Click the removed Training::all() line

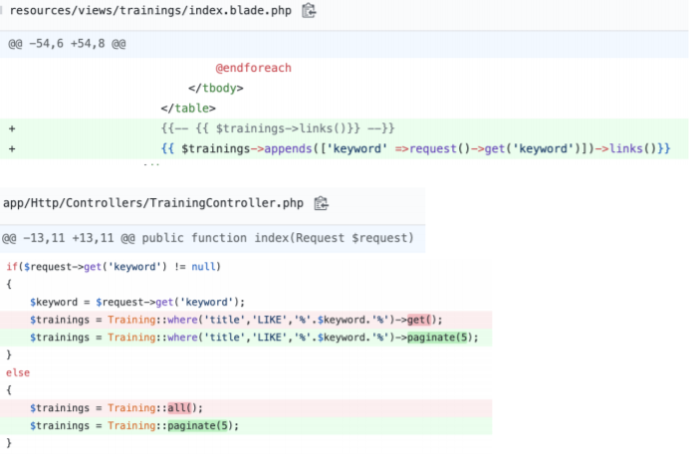(x=116, y=407)
